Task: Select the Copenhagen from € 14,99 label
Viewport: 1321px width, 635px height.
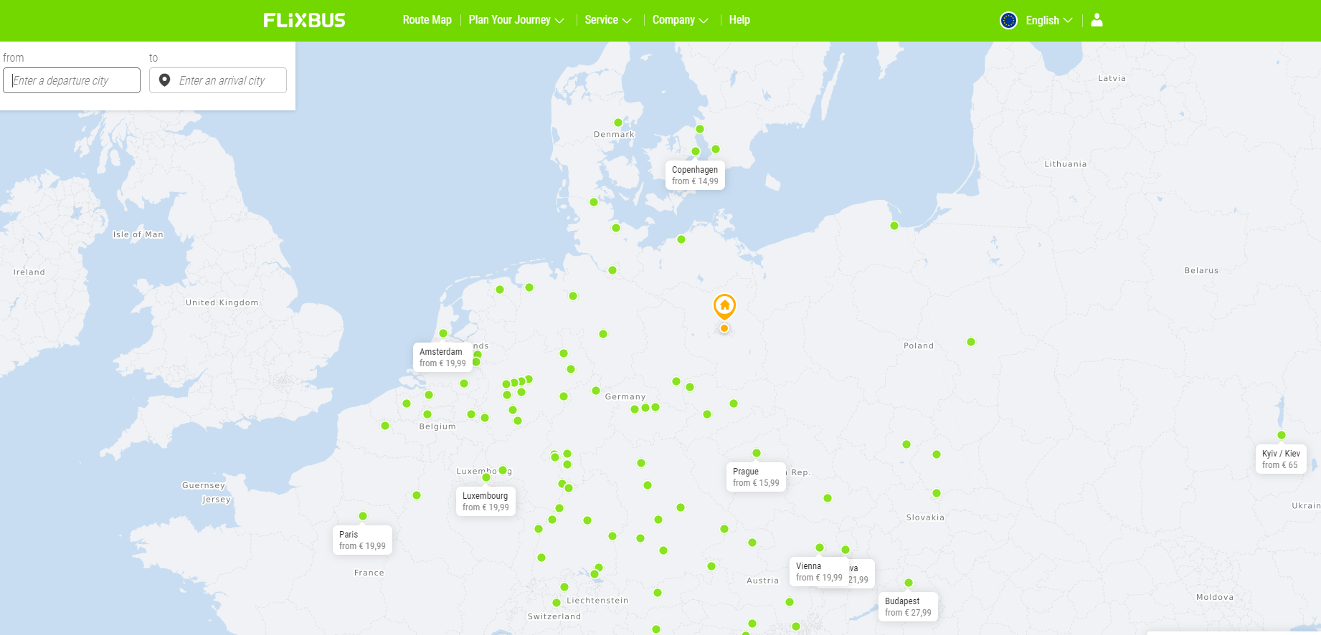Action: point(695,176)
